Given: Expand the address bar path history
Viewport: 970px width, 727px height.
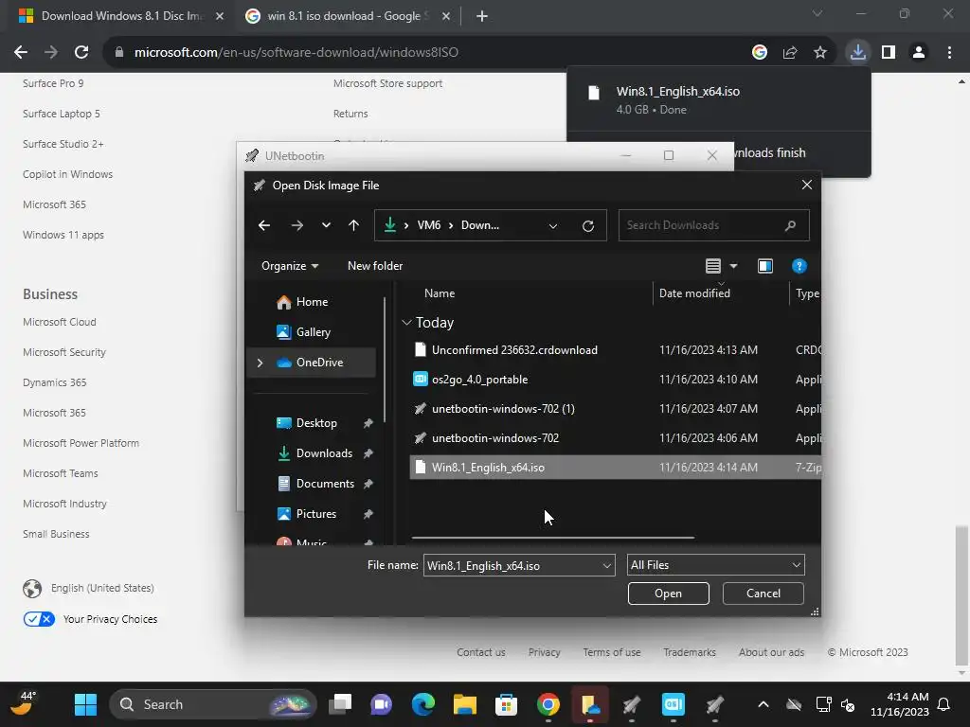Looking at the screenshot, I should coord(553,225).
